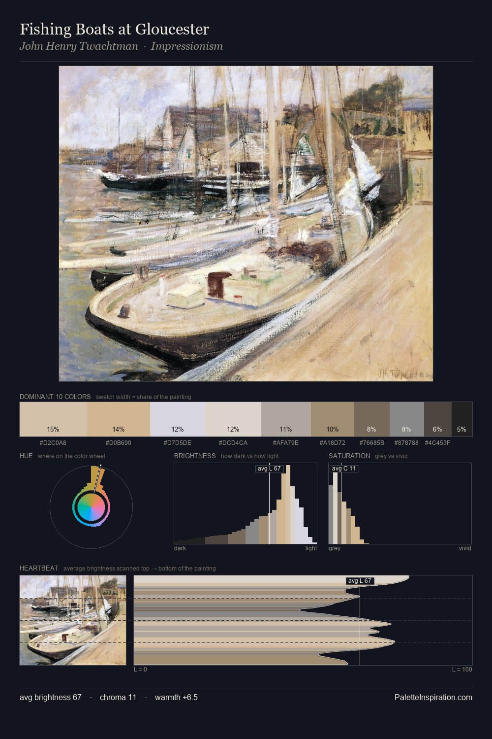Click the 'SATURATION' section heading
Image resolution: width=492 pixels, height=739 pixels.
[x=349, y=456]
